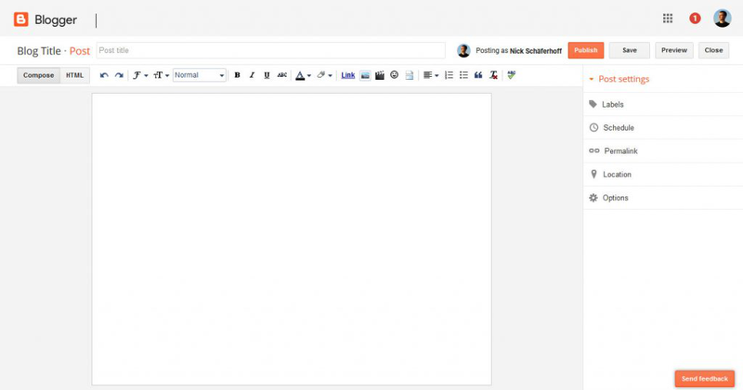Open the Labels settings section
The image size is (743, 390).
point(613,105)
